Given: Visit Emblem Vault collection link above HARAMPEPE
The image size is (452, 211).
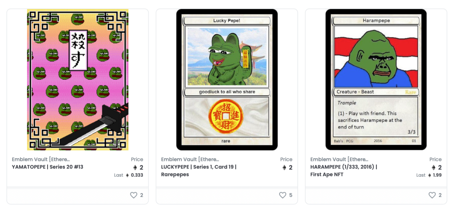Looking at the screenshot, I should coord(339,159).
